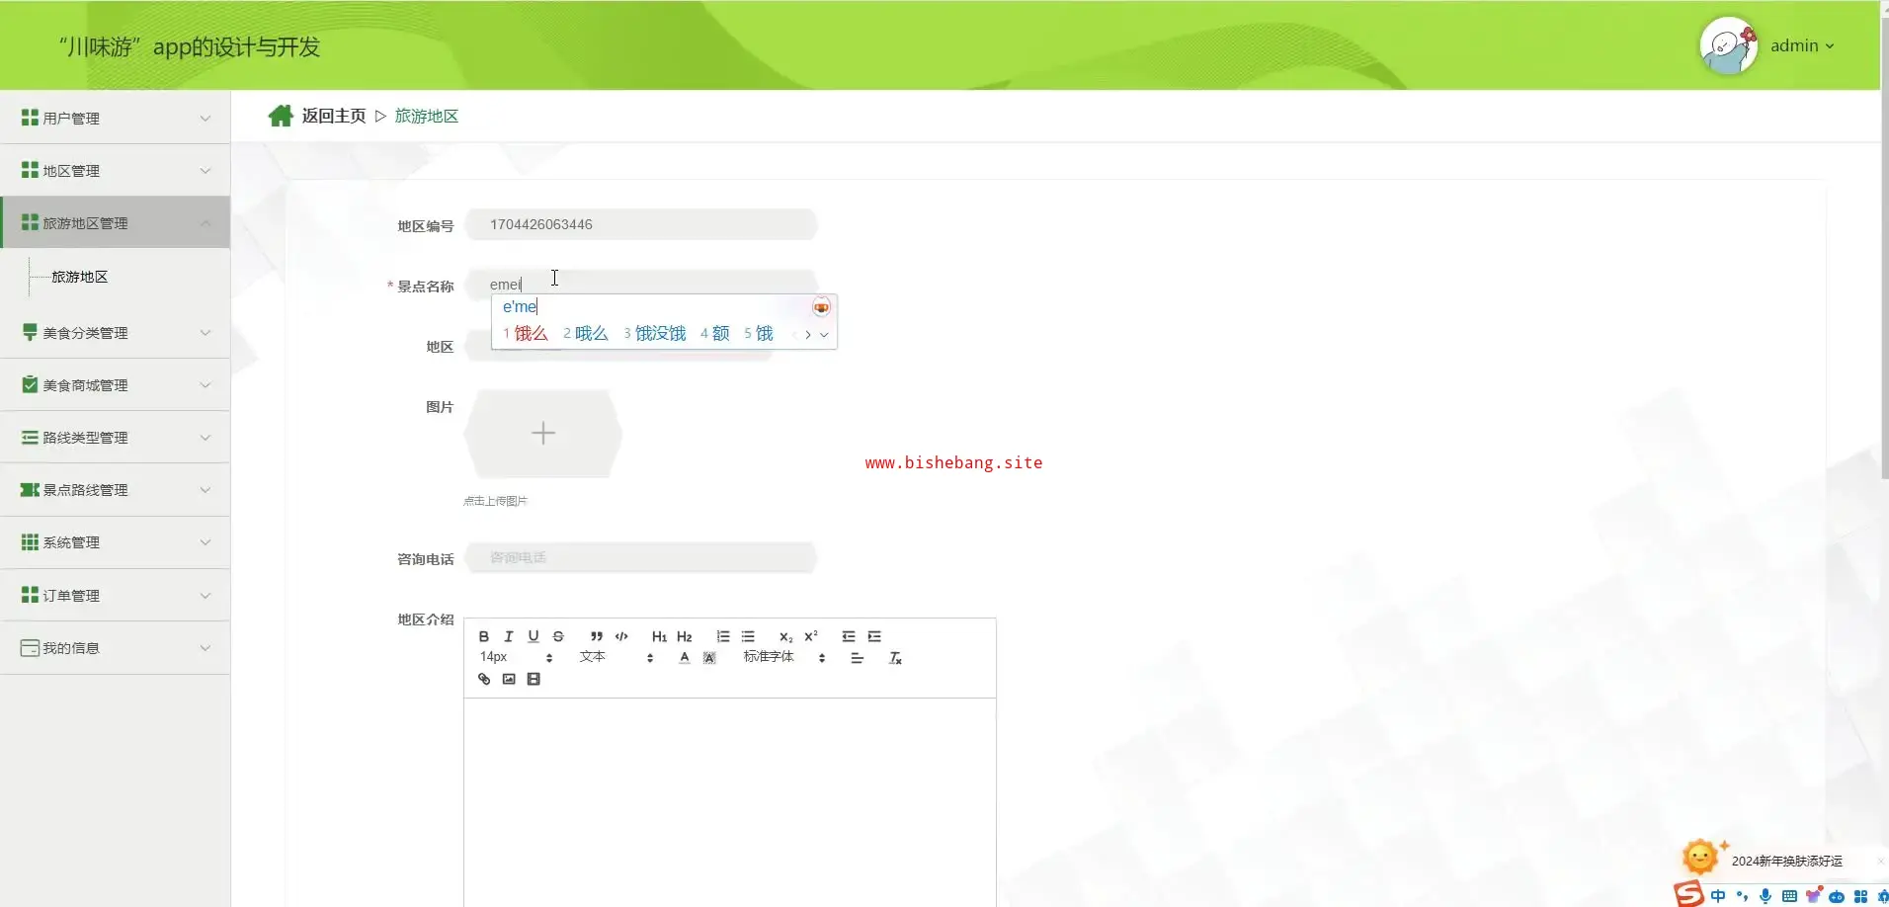The image size is (1889, 907).
Task: Toggle italic formatting in the editor
Action: tap(509, 636)
